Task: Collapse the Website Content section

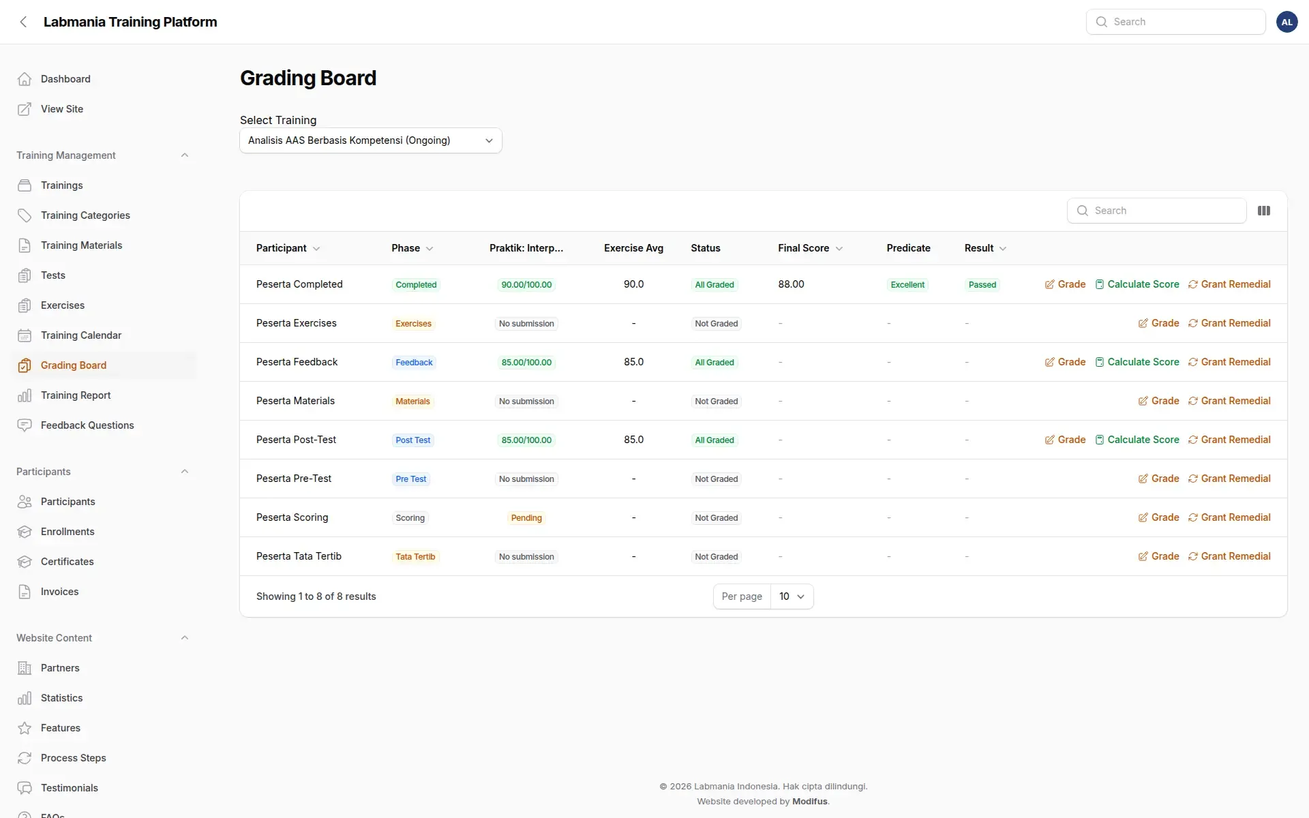Action: [185, 638]
